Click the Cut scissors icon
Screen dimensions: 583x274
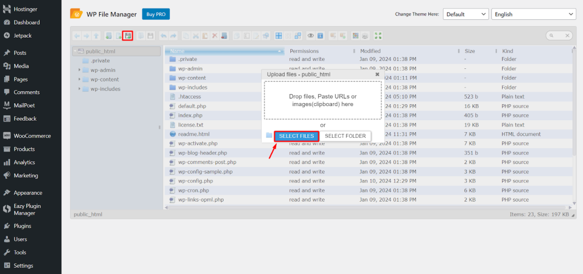(x=196, y=36)
